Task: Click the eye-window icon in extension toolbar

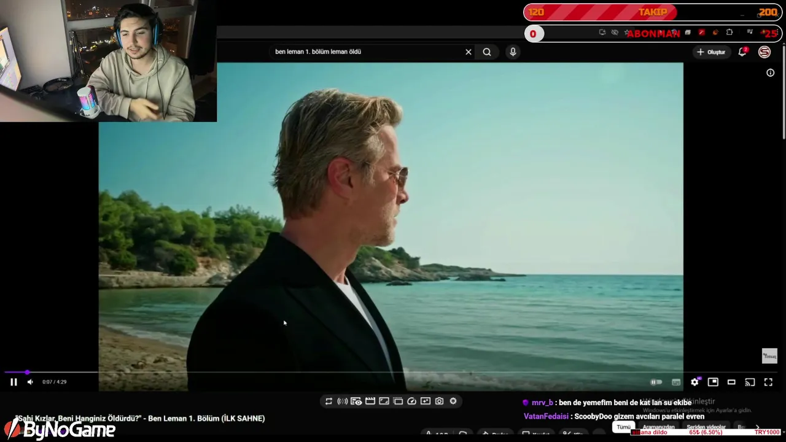Action: [356, 401]
